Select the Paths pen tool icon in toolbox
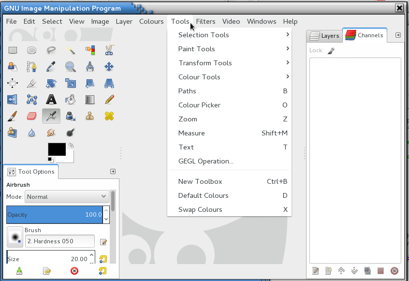The height and width of the screenshot is (281, 409). coord(31,67)
